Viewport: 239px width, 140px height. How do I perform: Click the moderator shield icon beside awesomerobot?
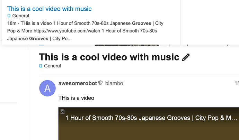click(100, 83)
